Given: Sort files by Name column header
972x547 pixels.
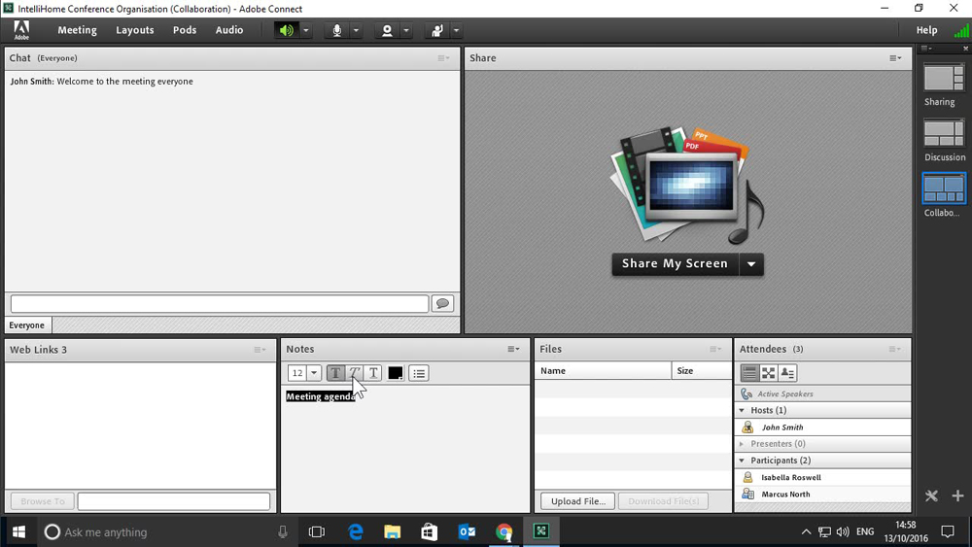Looking at the screenshot, I should click(x=604, y=370).
